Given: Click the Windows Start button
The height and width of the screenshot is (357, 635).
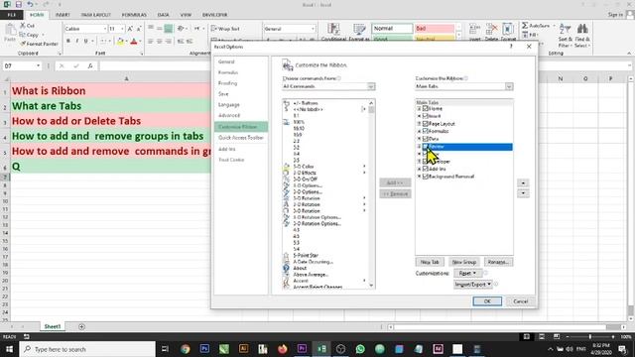Looking at the screenshot, I should click(x=9, y=348).
